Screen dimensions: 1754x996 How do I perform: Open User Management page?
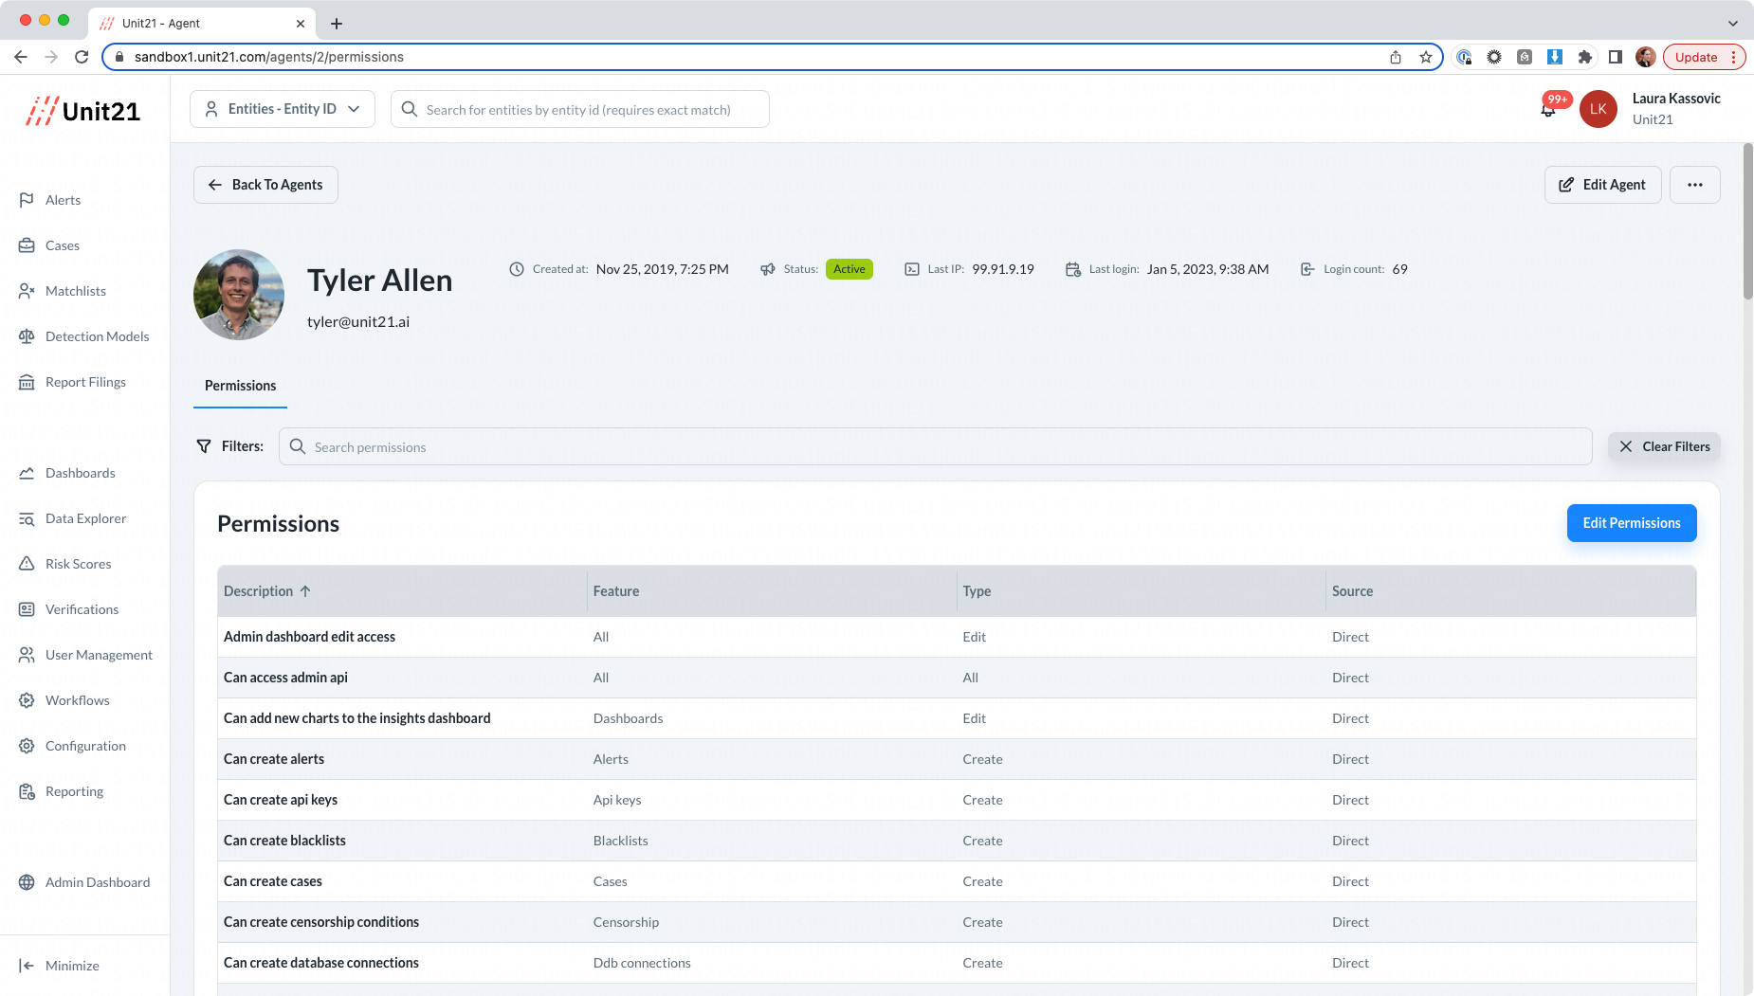(x=85, y=655)
